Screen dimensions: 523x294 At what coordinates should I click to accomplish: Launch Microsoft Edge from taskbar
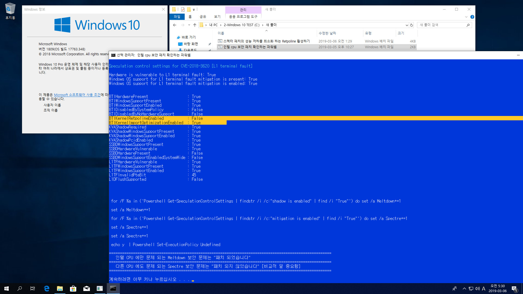point(47,289)
